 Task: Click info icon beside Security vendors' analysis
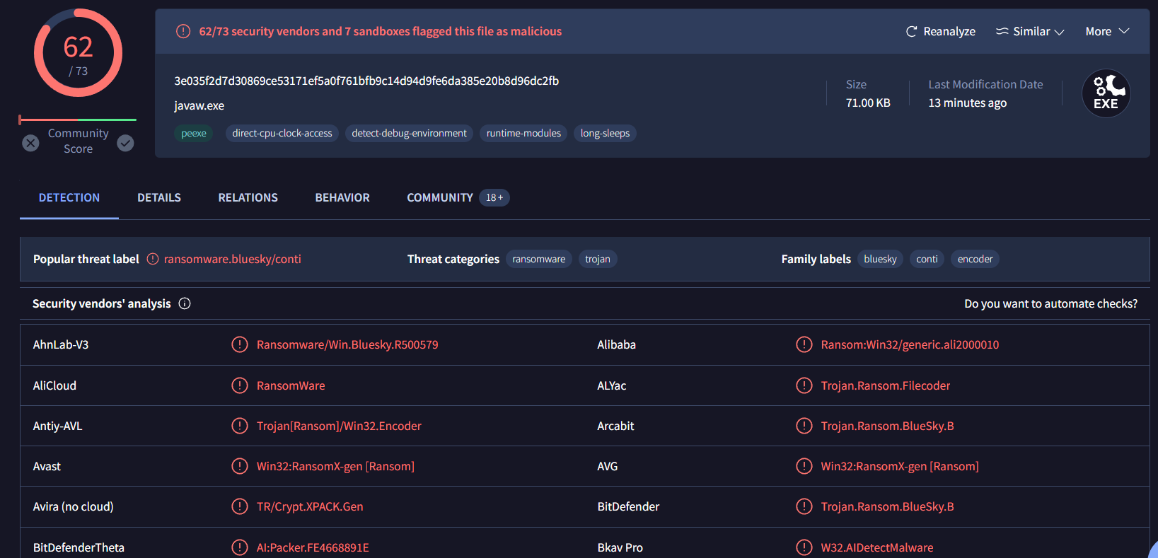[x=185, y=303]
